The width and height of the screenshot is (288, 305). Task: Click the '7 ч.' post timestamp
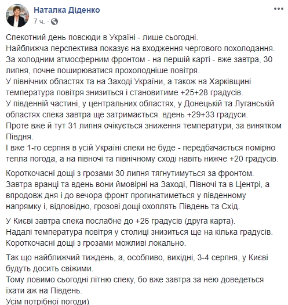(x=39, y=21)
